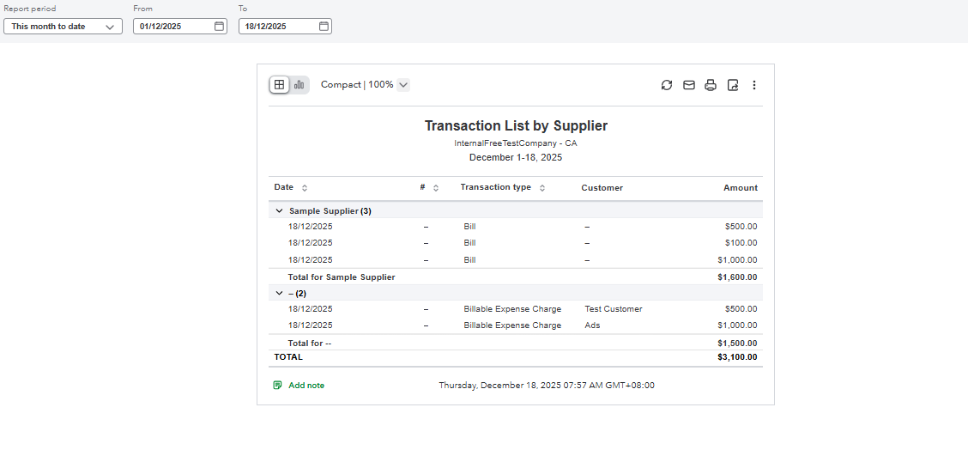Image resolution: width=968 pixels, height=450 pixels.
Task: Click the TOTAL $3,100.00 amount
Action: tap(737, 356)
